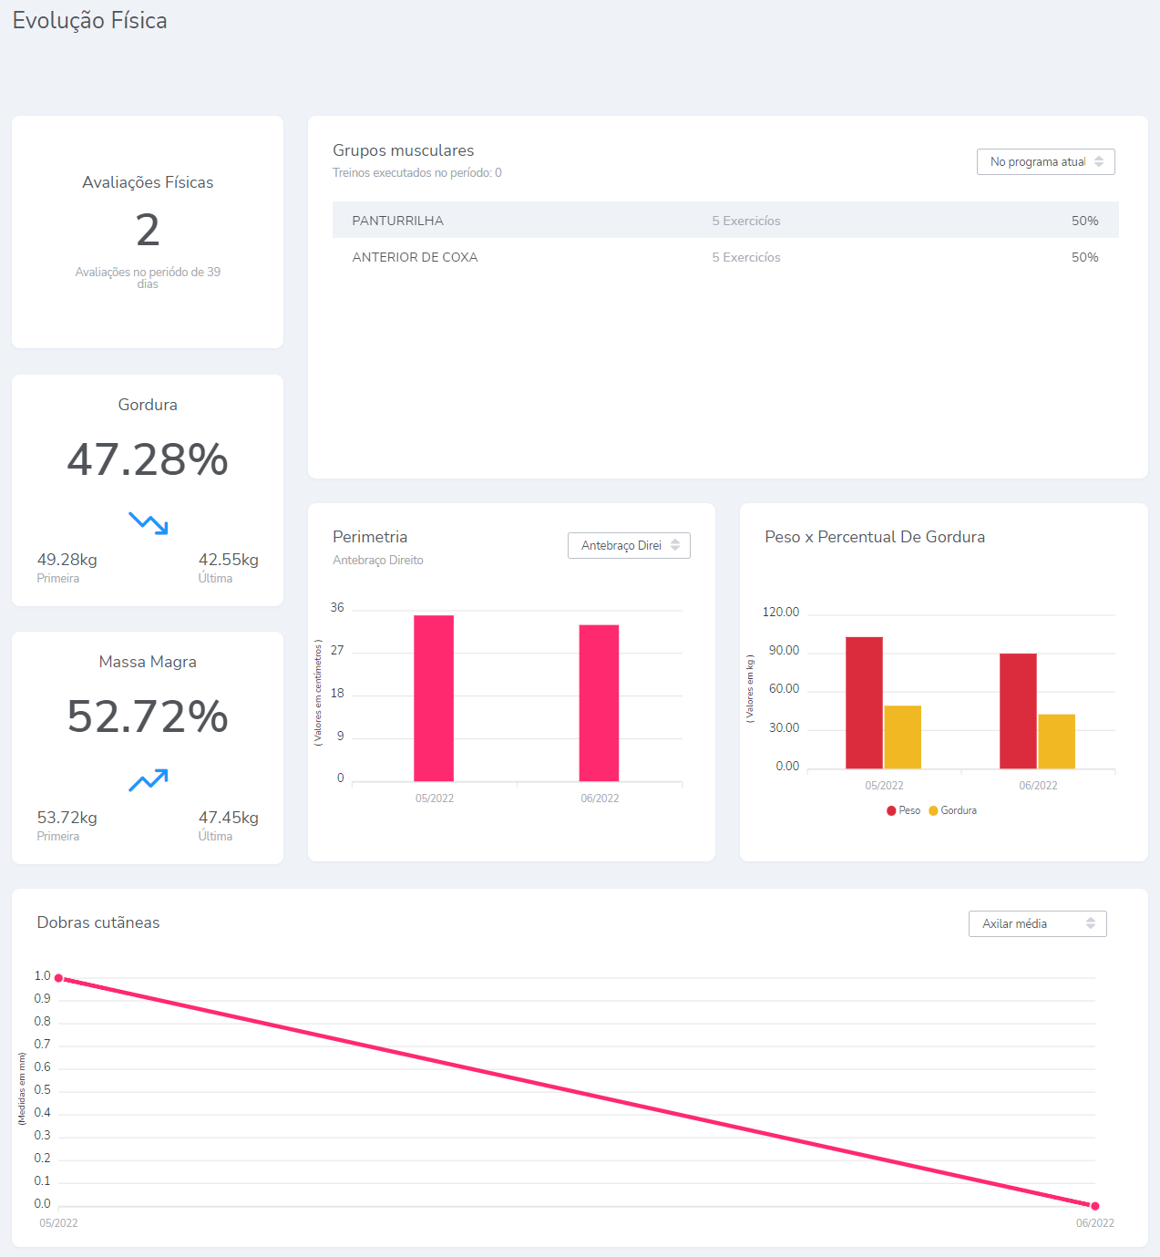Click the 05/2022 pink perimetria bar
Viewport: 1160px width, 1257px height.
[434, 698]
